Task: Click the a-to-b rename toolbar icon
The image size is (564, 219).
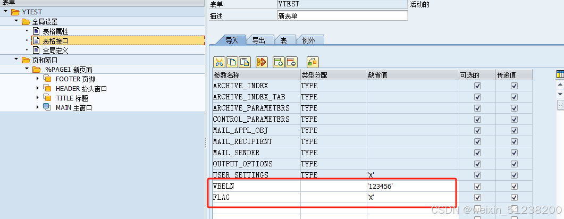Action: coord(262,62)
